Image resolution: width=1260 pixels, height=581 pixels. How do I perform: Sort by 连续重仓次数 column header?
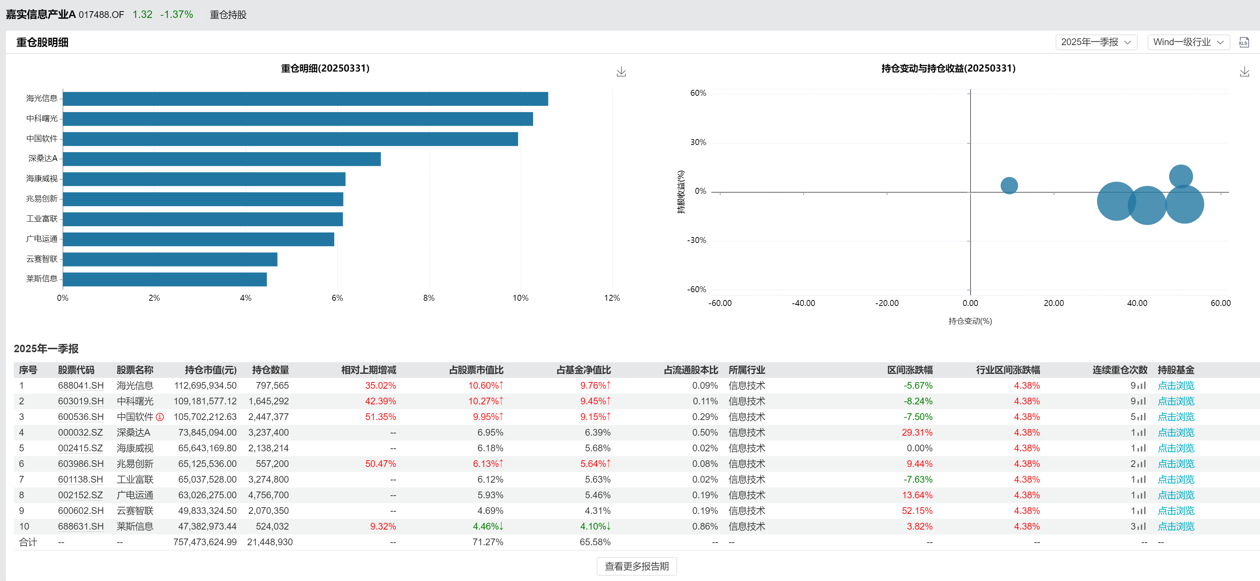(x=1120, y=370)
